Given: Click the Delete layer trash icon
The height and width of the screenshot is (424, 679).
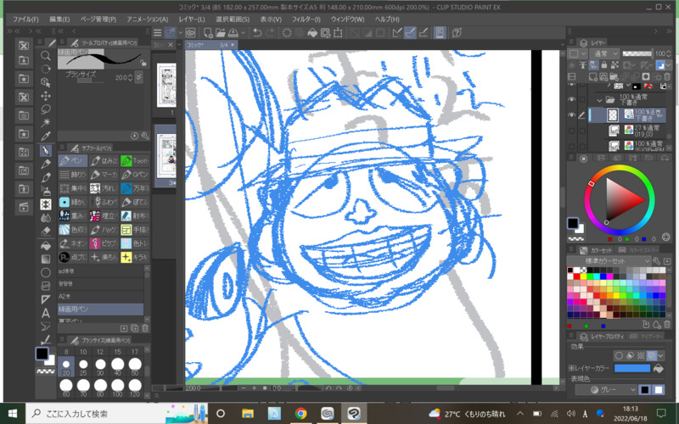Looking at the screenshot, I should click(667, 77).
